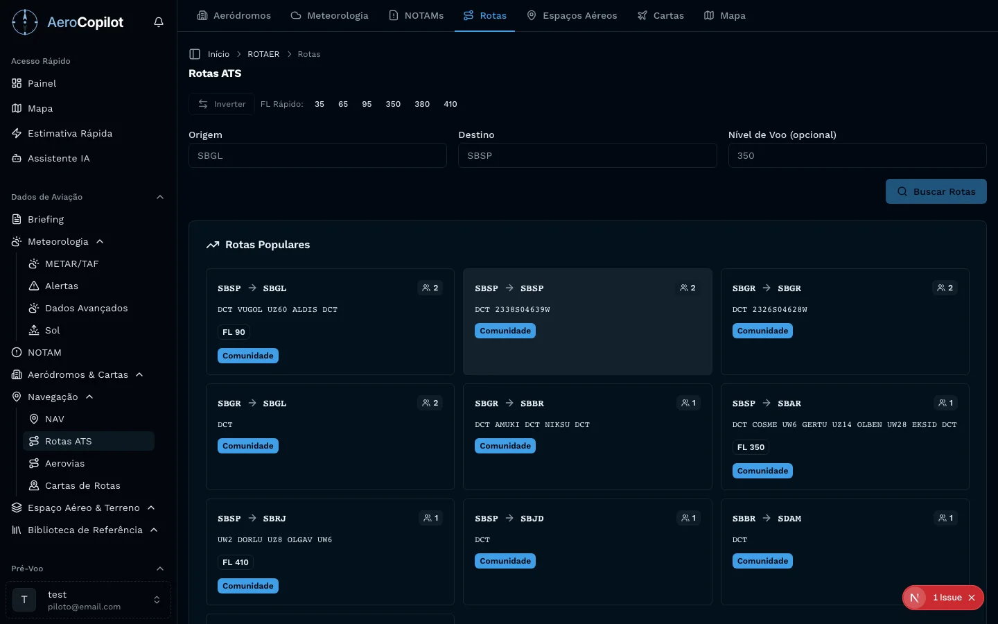Expand the test user account menu
Image resolution: width=998 pixels, height=624 pixels.
pos(157,600)
